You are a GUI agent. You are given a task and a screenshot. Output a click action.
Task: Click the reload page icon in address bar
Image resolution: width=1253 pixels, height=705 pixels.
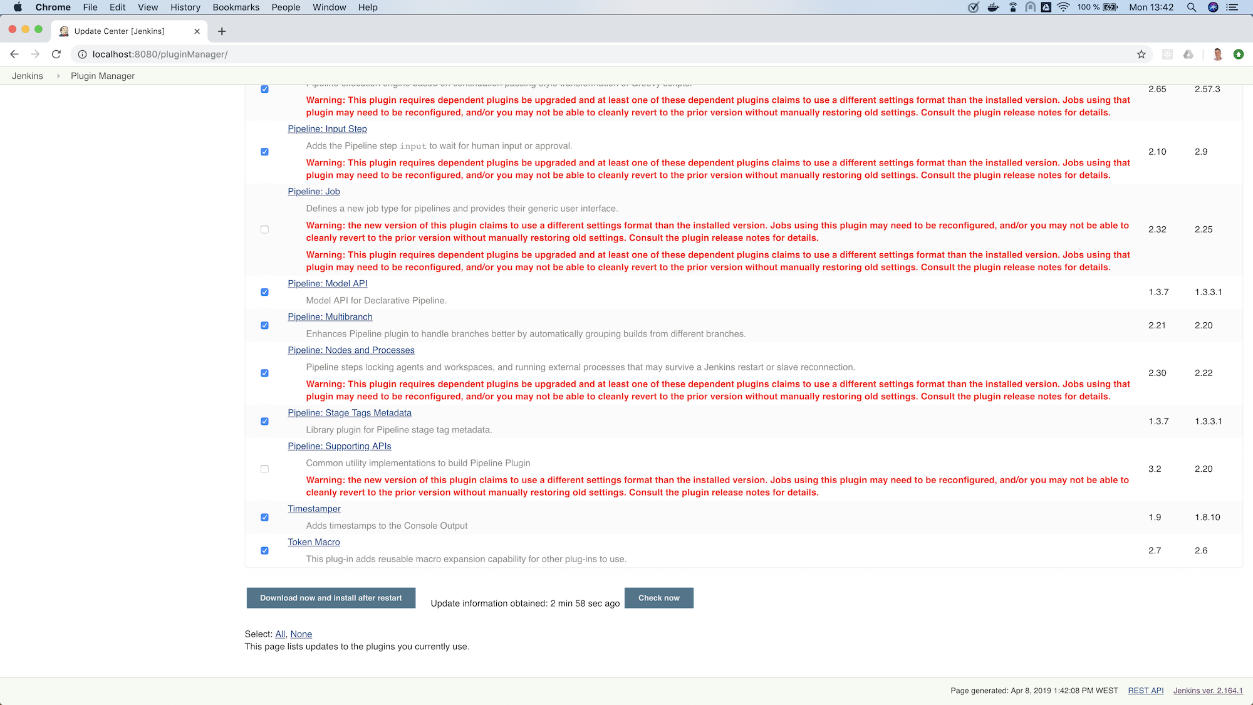click(x=56, y=55)
